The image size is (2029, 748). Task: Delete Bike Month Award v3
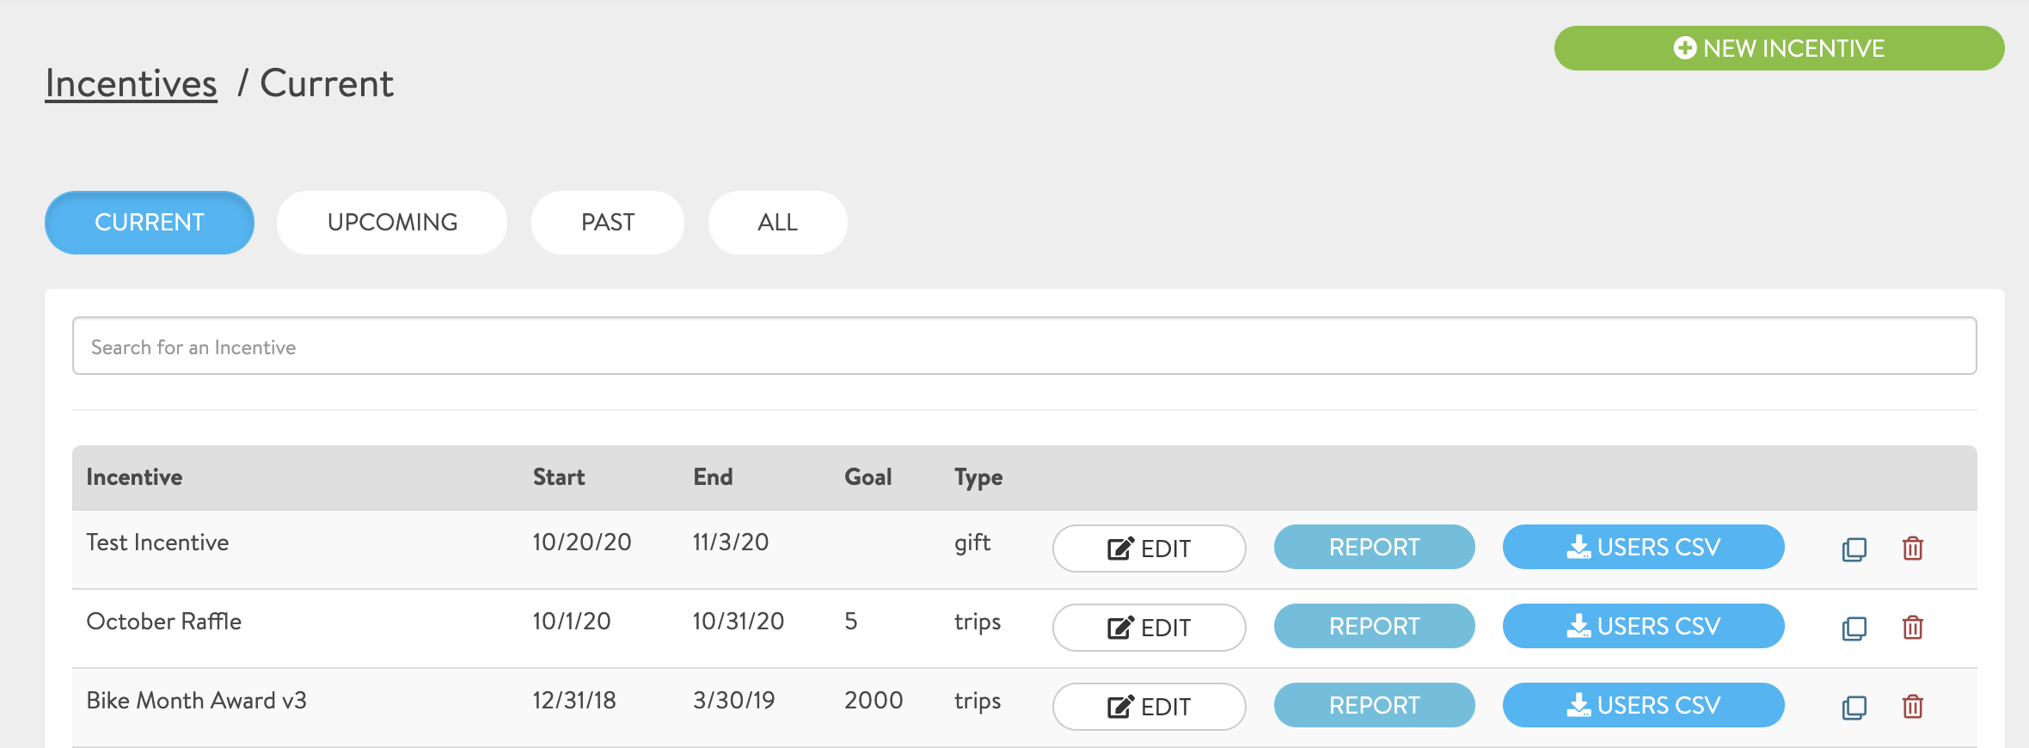[1913, 707]
